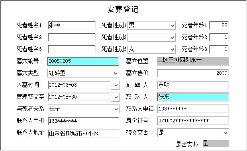
Task: Click the 刻碑人 field showing 东明
Action: tap(193, 85)
